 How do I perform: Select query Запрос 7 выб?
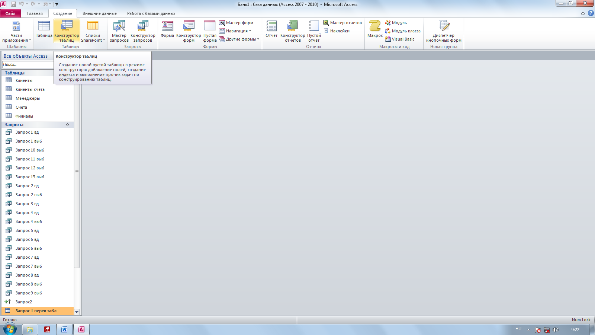point(38,266)
